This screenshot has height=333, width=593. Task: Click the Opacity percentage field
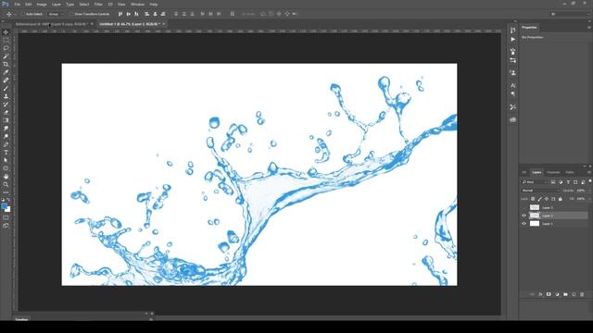coord(581,191)
